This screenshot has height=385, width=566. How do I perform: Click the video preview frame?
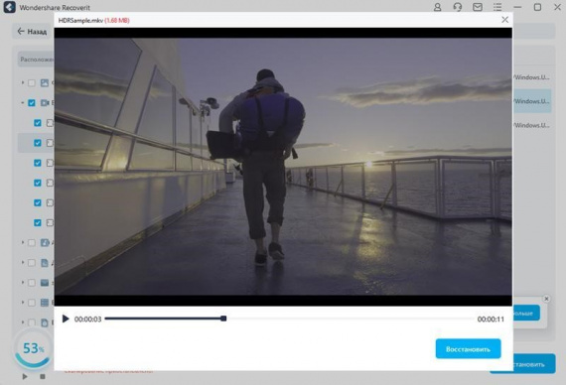[x=283, y=167]
